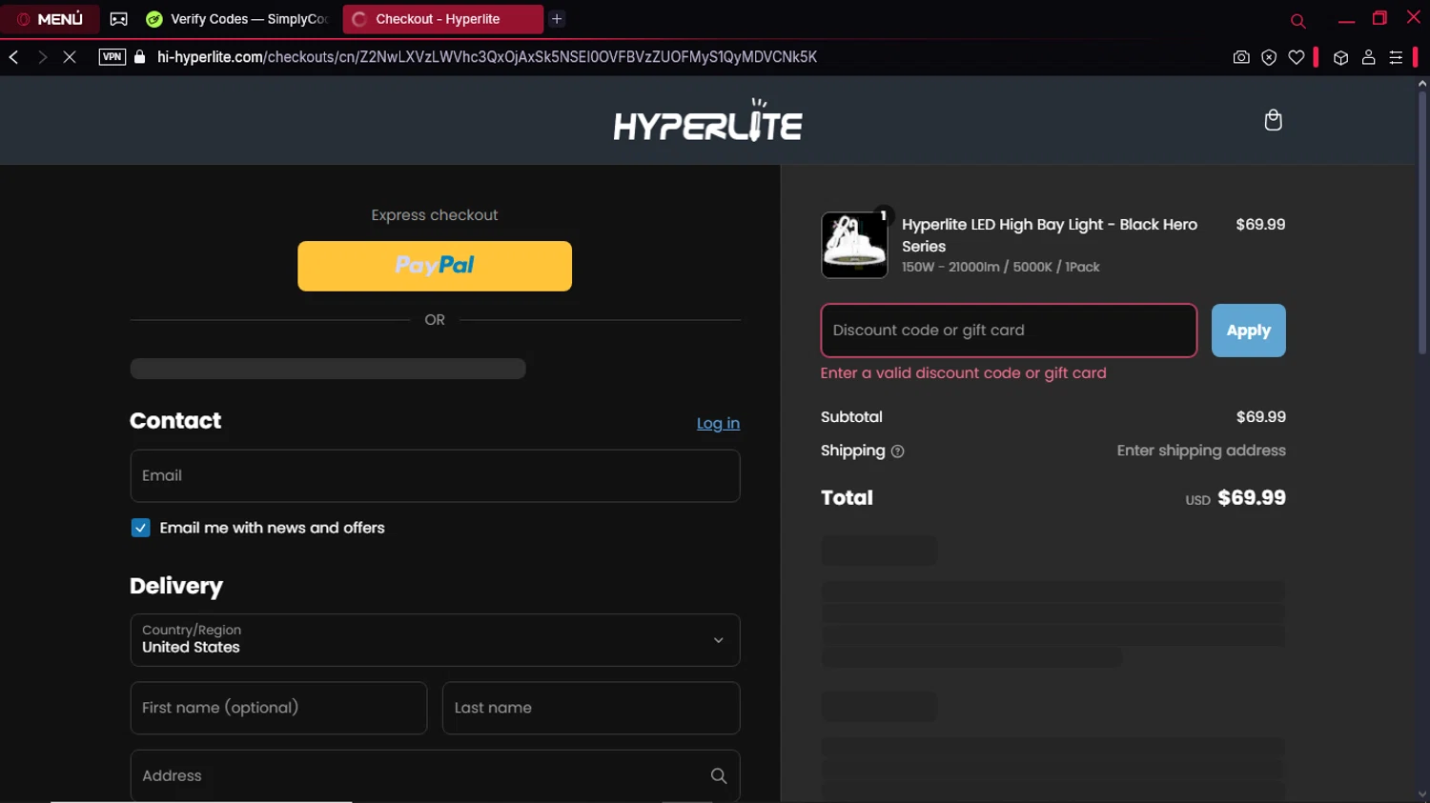Focus the Last name field

[591, 708]
